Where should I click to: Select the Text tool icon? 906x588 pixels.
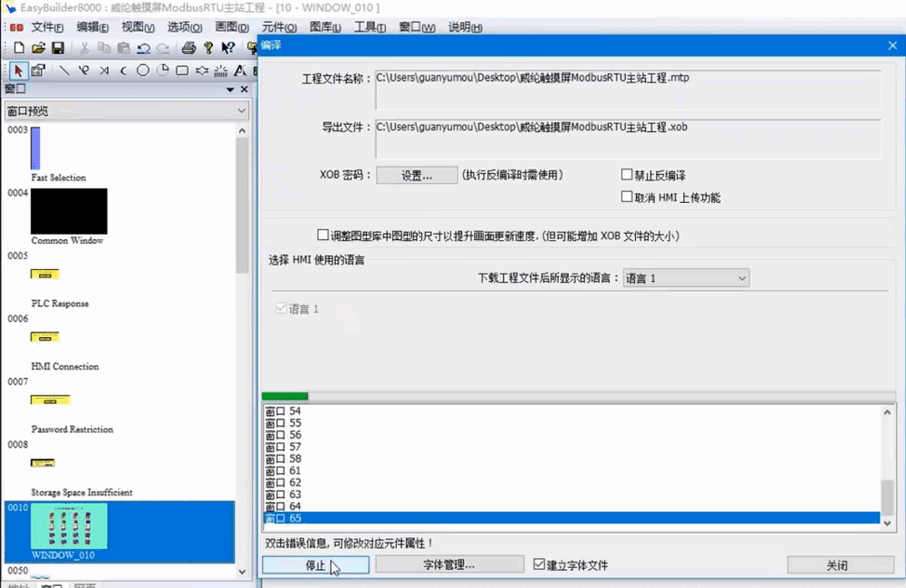[240, 71]
